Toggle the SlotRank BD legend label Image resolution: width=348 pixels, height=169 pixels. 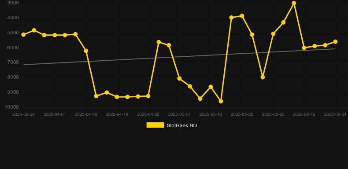pos(182,125)
